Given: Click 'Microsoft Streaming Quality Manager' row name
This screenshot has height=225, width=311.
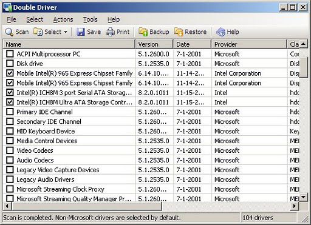Looking at the screenshot, I should click(x=74, y=199).
